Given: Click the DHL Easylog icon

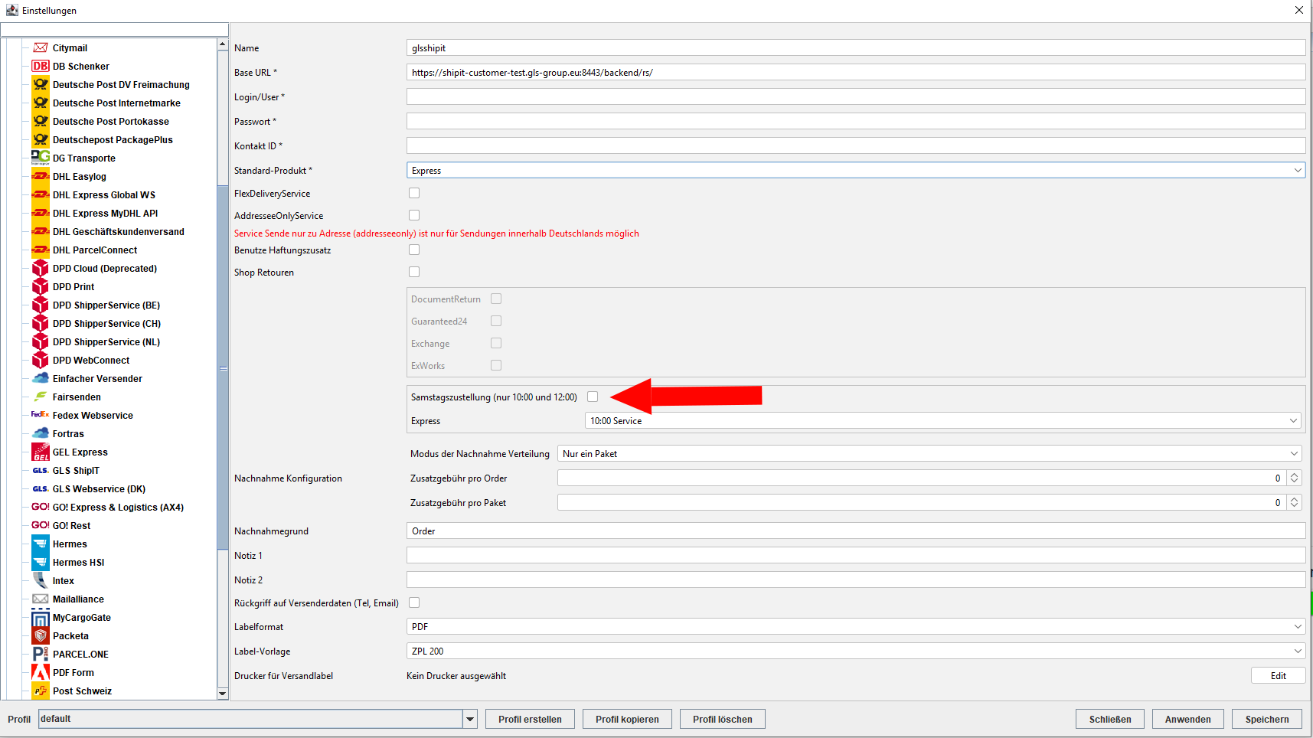Looking at the screenshot, I should click(x=41, y=176).
